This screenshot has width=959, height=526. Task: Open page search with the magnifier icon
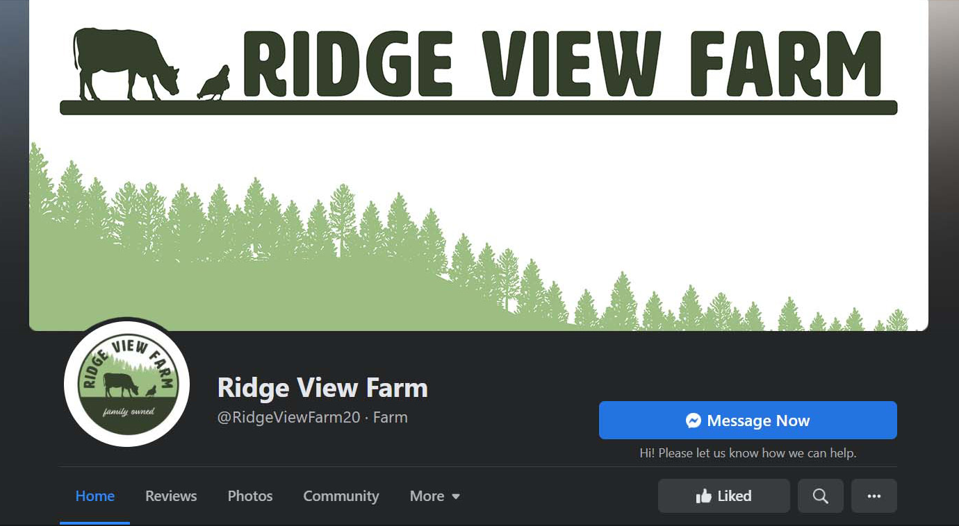pyautogui.click(x=821, y=496)
